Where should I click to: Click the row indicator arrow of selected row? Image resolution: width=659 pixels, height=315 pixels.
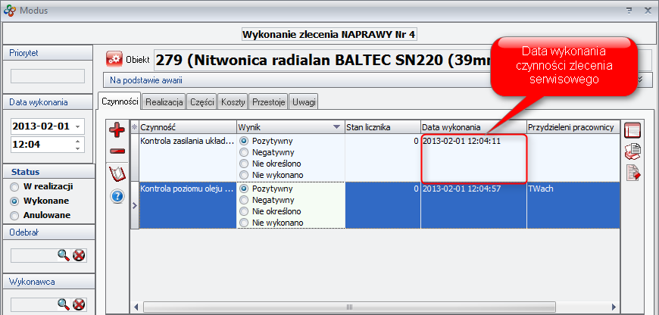135,205
